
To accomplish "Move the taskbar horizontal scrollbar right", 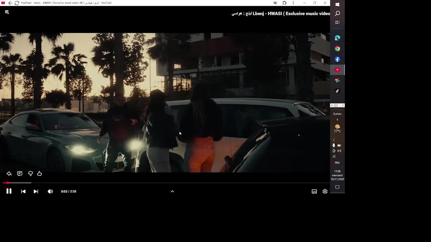I will coord(343,106).
